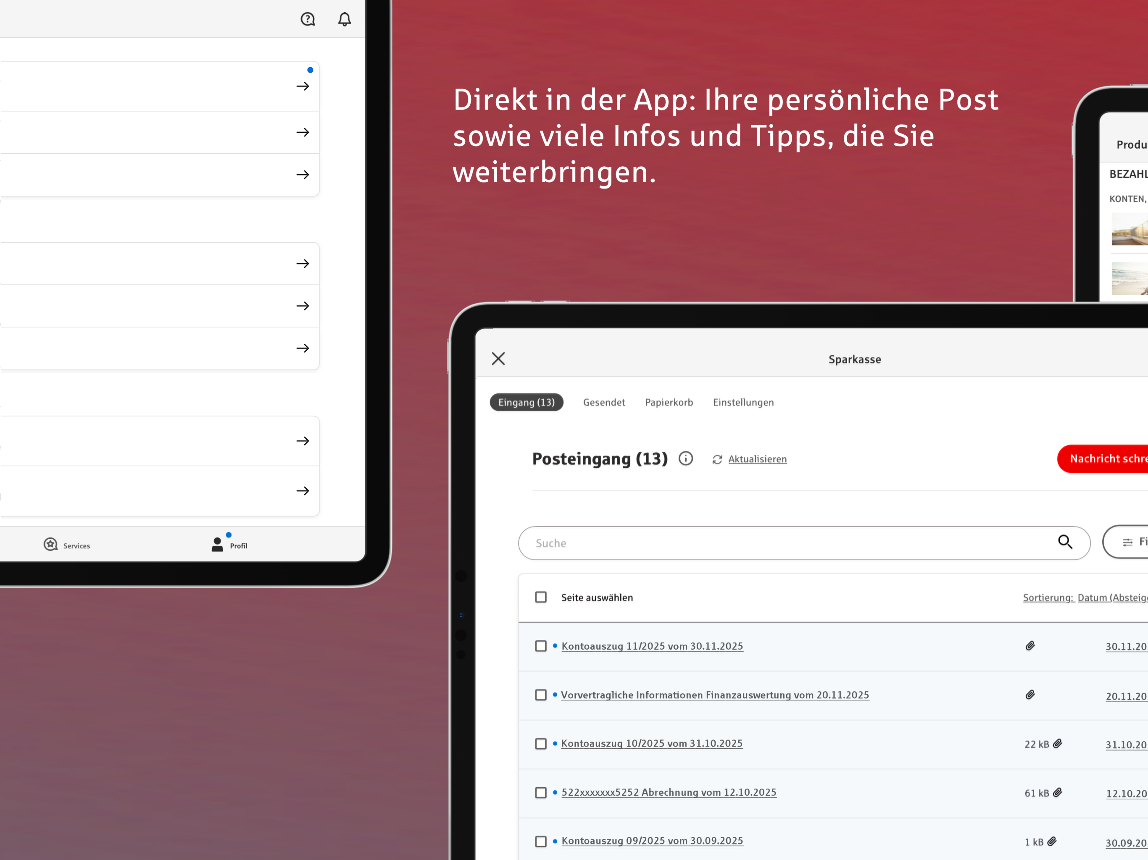Open Kontoauszug 09/2025 vom 30.09.2025
The height and width of the screenshot is (860, 1148).
click(x=652, y=841)
